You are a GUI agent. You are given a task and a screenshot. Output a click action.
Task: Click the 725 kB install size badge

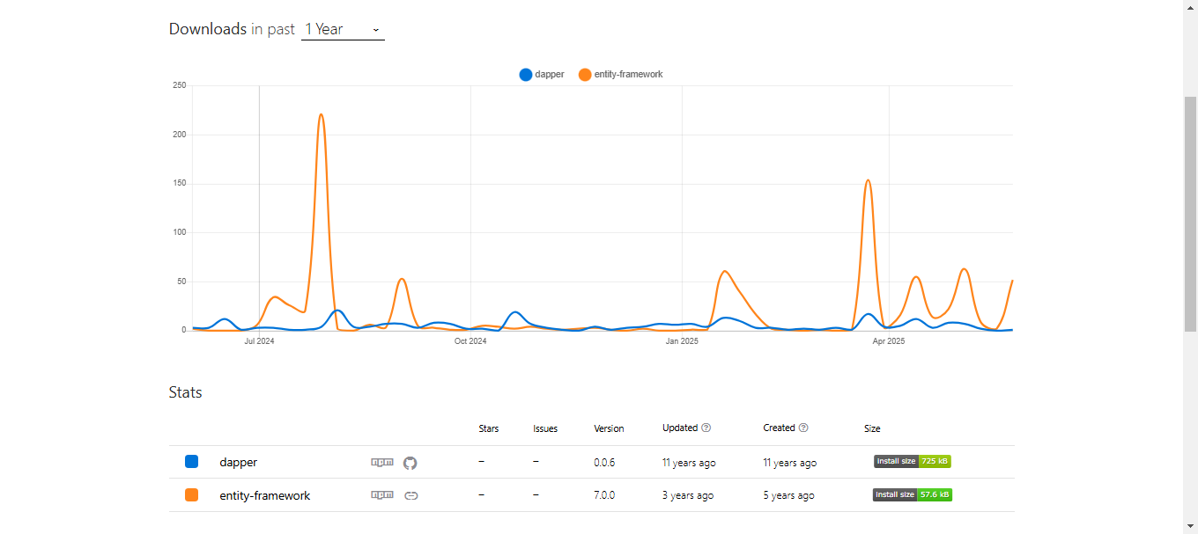[912, 460]
